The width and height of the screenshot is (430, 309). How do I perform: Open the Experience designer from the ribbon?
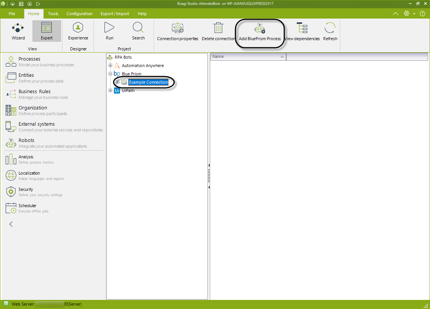click(x=78, y=31)
